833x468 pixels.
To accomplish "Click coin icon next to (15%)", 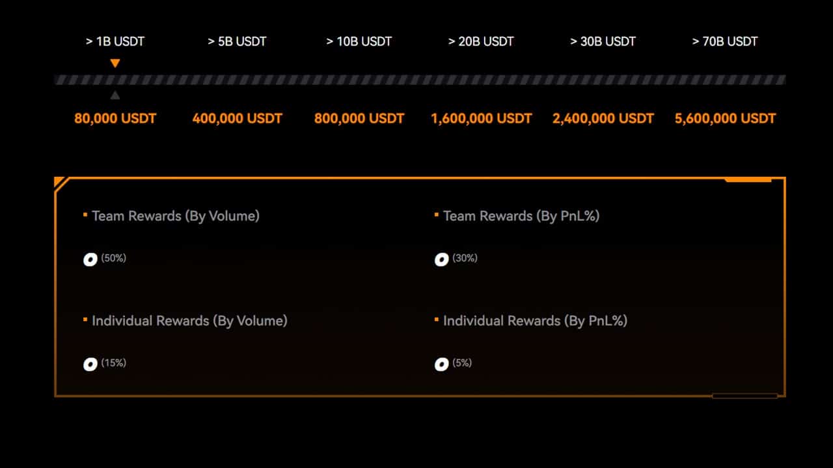I will click(x=90, y=365).
